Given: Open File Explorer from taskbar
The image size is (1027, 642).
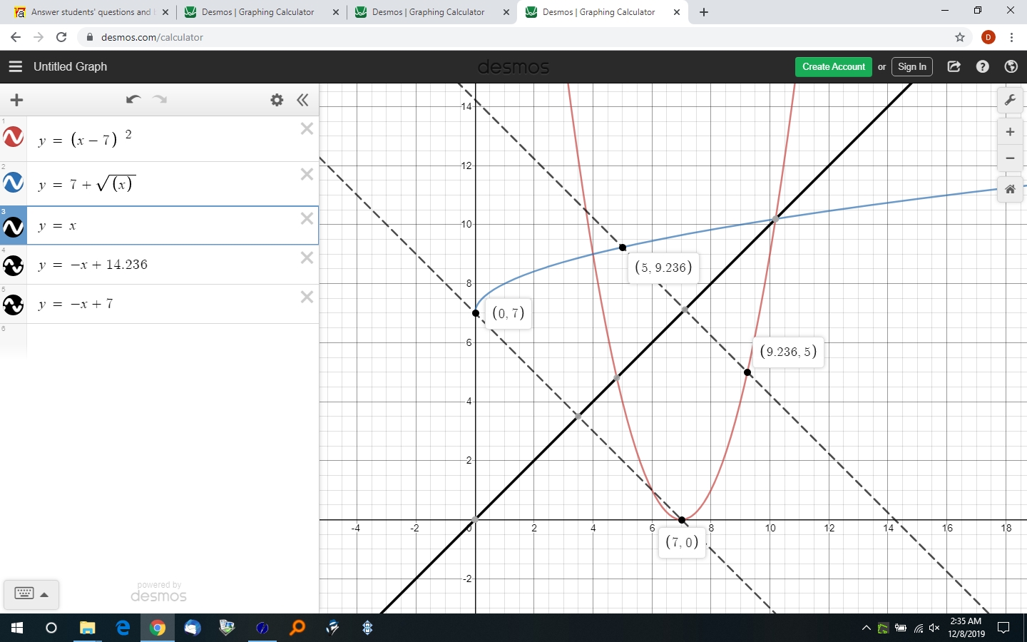Looking at the screenshot, I should tap(87, 628).
